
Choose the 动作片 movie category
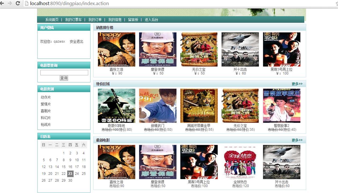pyautogui.click(x=46, y=97)
